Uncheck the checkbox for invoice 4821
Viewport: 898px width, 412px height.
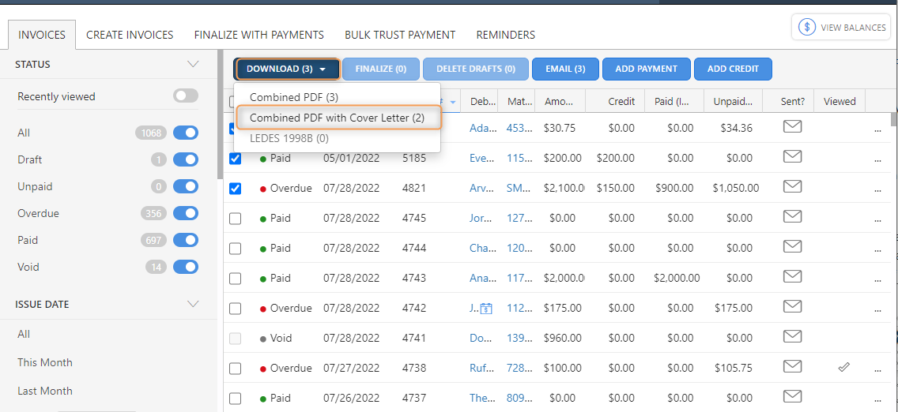pyautogui.click(x=235, y=189)
